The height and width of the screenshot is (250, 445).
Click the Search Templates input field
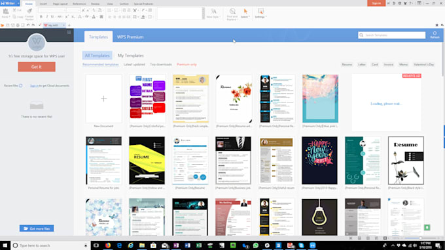click(391, 35)
